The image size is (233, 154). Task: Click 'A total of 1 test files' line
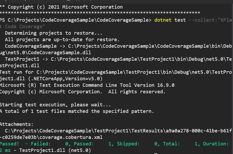77,111
